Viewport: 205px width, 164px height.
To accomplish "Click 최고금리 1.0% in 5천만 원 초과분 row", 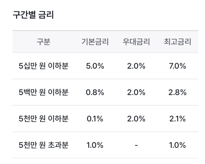I will [177, 145].
